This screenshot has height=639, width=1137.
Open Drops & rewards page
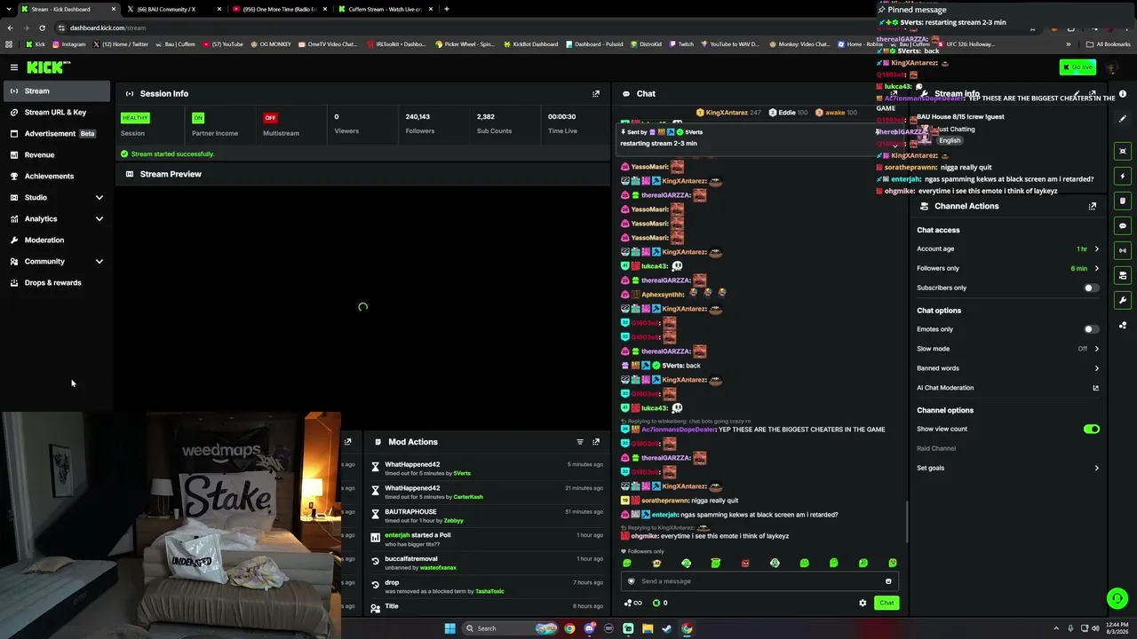point(57,282)
